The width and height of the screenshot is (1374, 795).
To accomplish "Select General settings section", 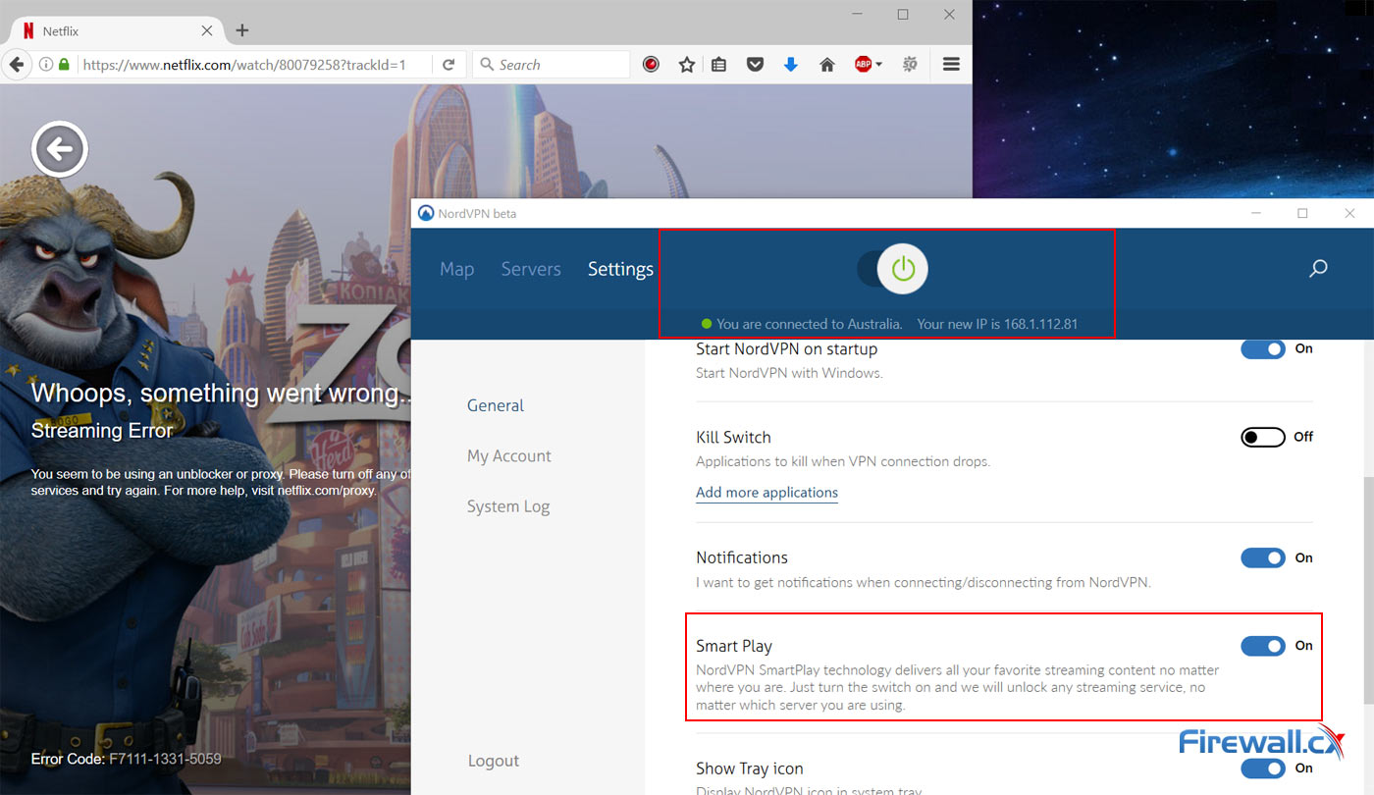I will tap(496, 405).
